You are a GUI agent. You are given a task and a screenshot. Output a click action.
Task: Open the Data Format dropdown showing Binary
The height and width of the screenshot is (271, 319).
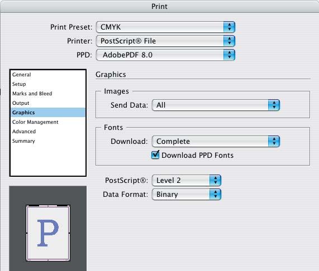(187, 195)
